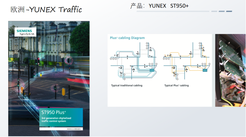Click the teal controller box in Plus+ diagram
246x137 pixels.
point(205,70)
